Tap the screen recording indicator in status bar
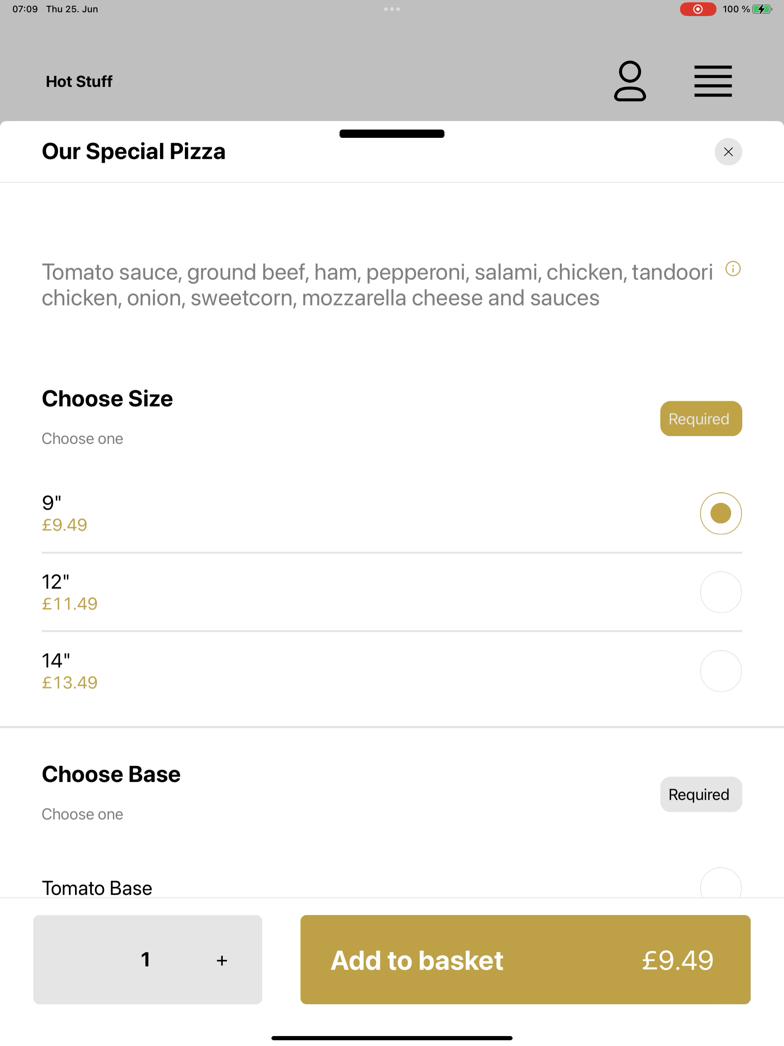Viewport: 784px width, 1046px height. click(697, 9)
